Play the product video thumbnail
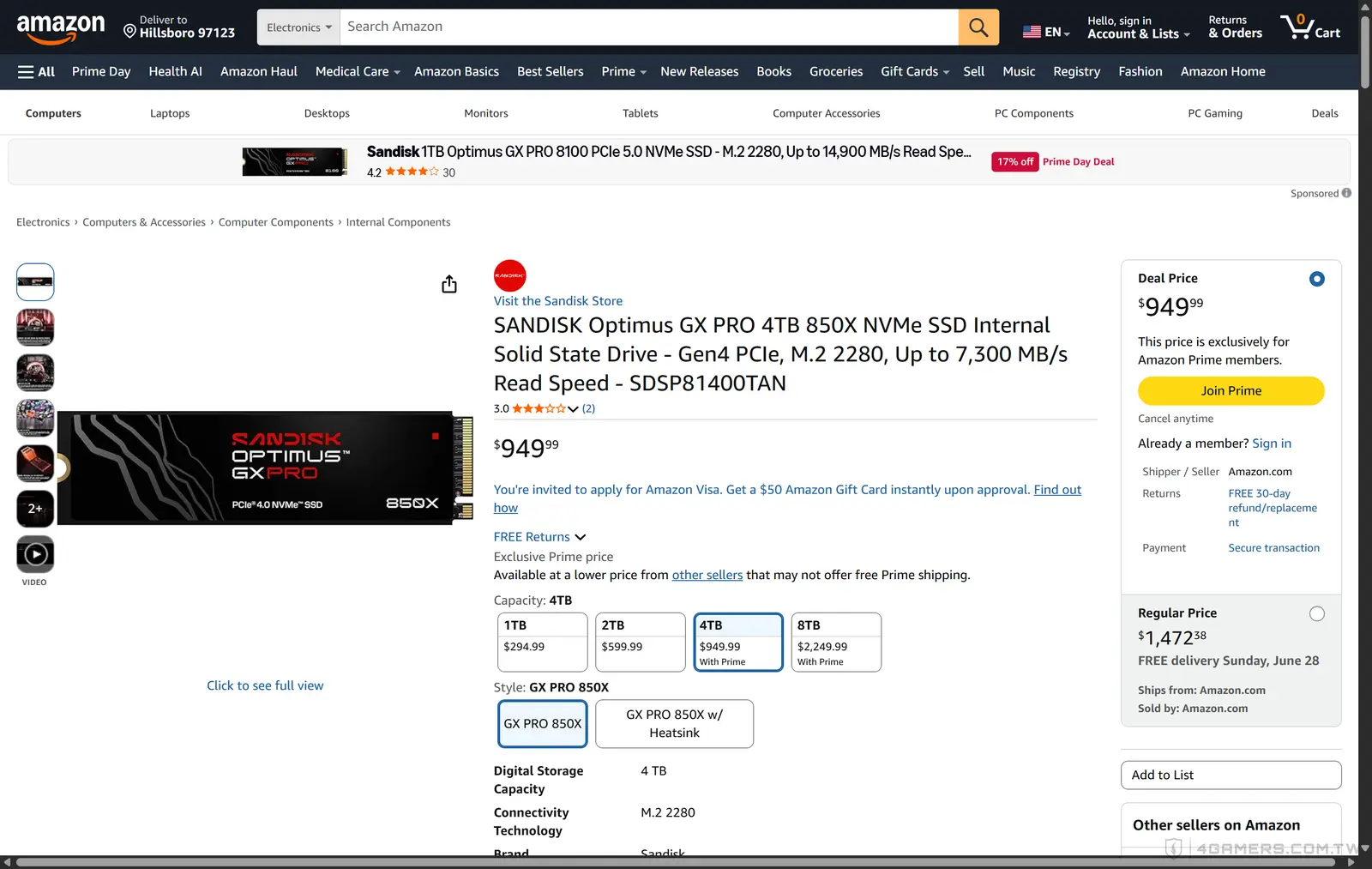 click(x=35, y=554)
